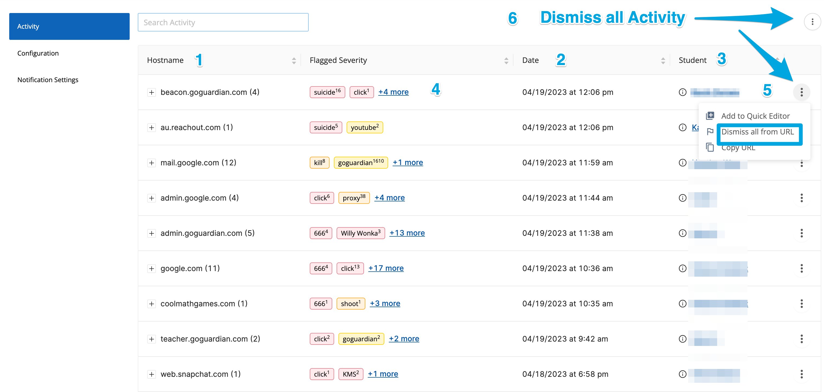Show +13 more flags for admin.goguardian.com
Viewport: 824px width, 392px height.
pos(407,233)
